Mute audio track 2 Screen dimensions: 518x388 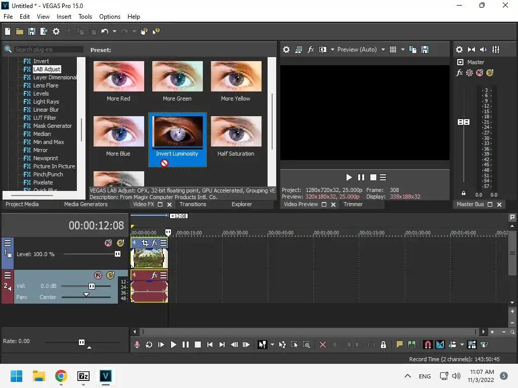(x=98, y=275)
